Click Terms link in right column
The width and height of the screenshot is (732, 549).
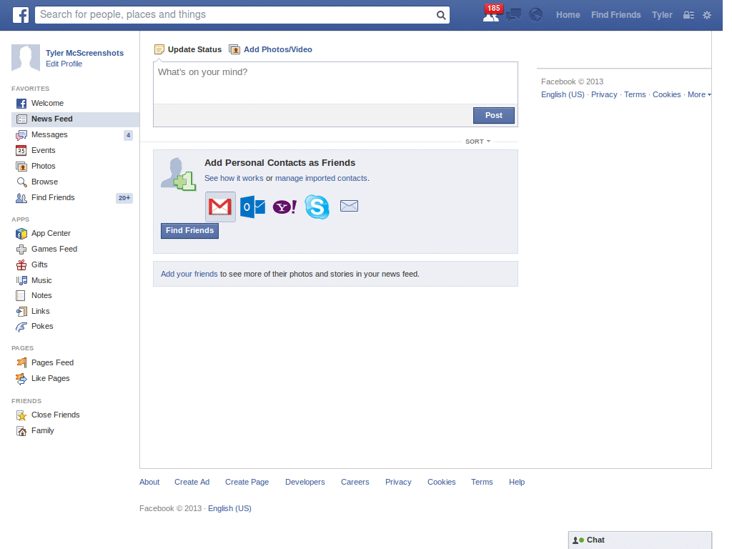click(x=635, y=95)
